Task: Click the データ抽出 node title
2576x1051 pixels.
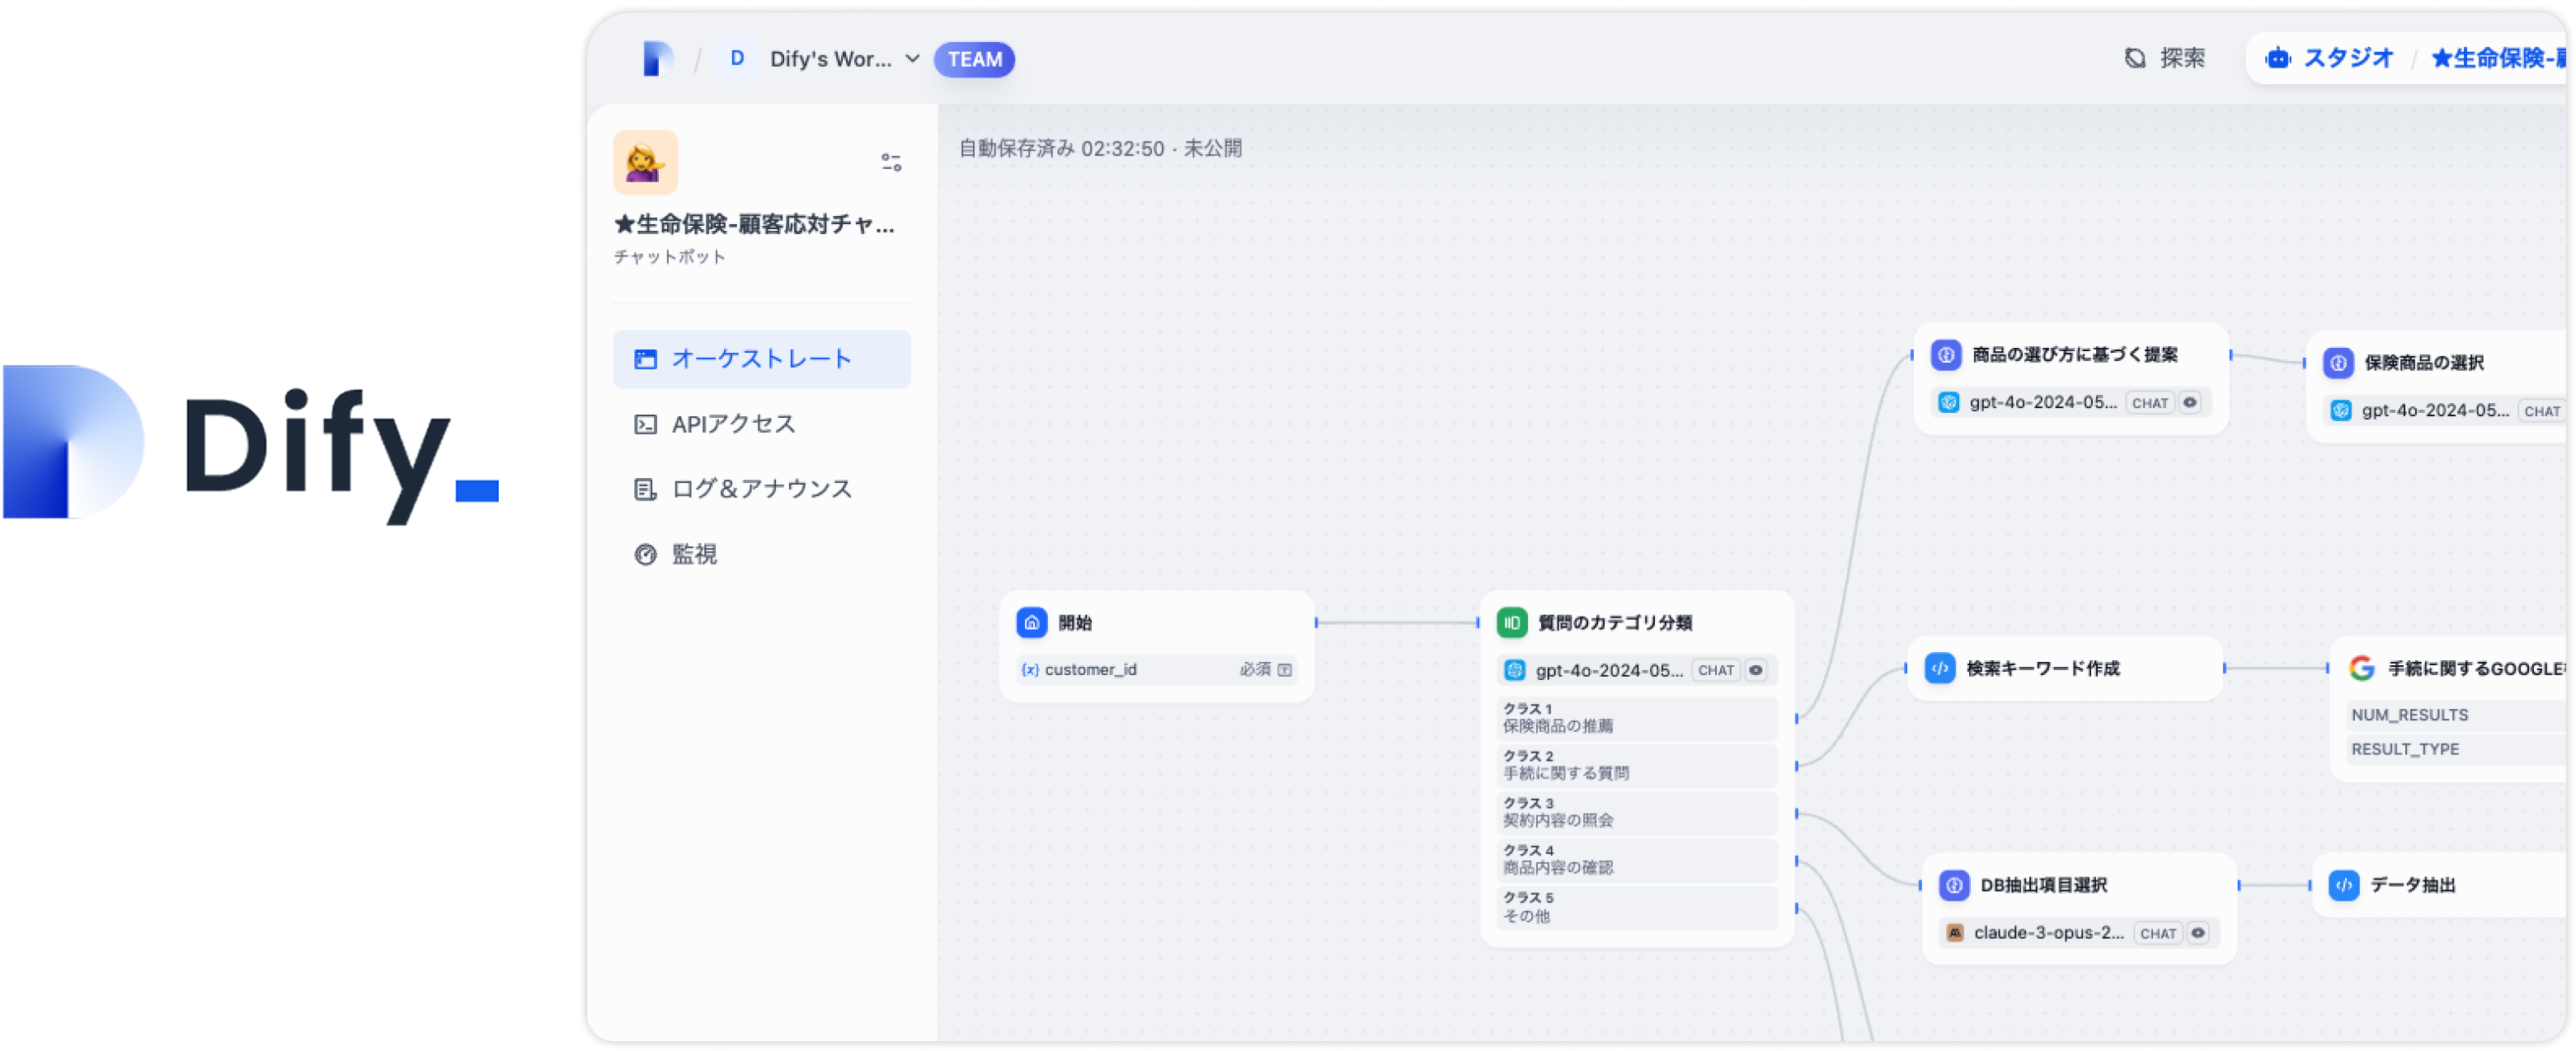Action: click(x=2412, y=884)
